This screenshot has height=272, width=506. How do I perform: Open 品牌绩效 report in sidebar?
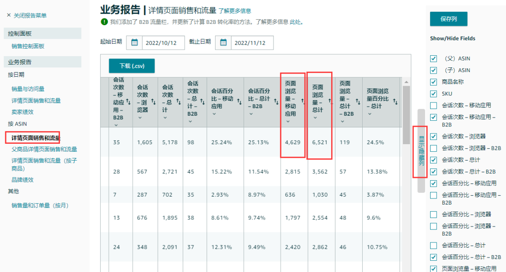pyautogui.click(x=22, y=180)
